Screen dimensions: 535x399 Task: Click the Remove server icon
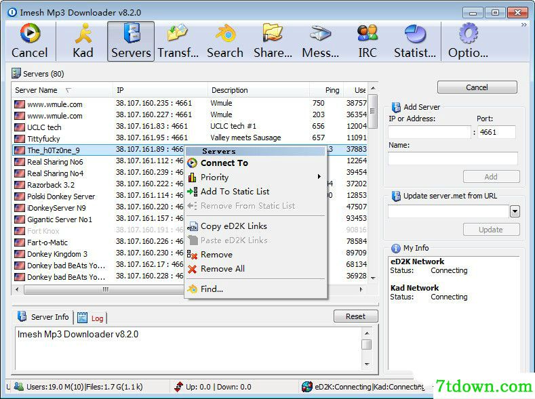click(192, 255)
